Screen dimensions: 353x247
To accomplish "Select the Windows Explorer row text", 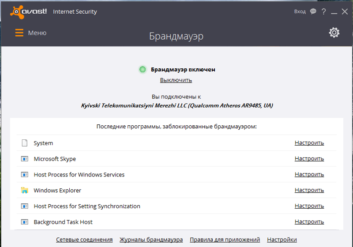I will click(x=57, y=190).
